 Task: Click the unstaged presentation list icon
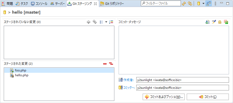[x=102, y=22]
